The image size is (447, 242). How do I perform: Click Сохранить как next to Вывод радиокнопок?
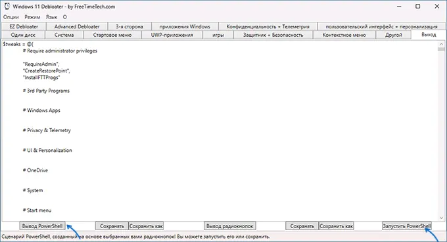coord(336,226)
